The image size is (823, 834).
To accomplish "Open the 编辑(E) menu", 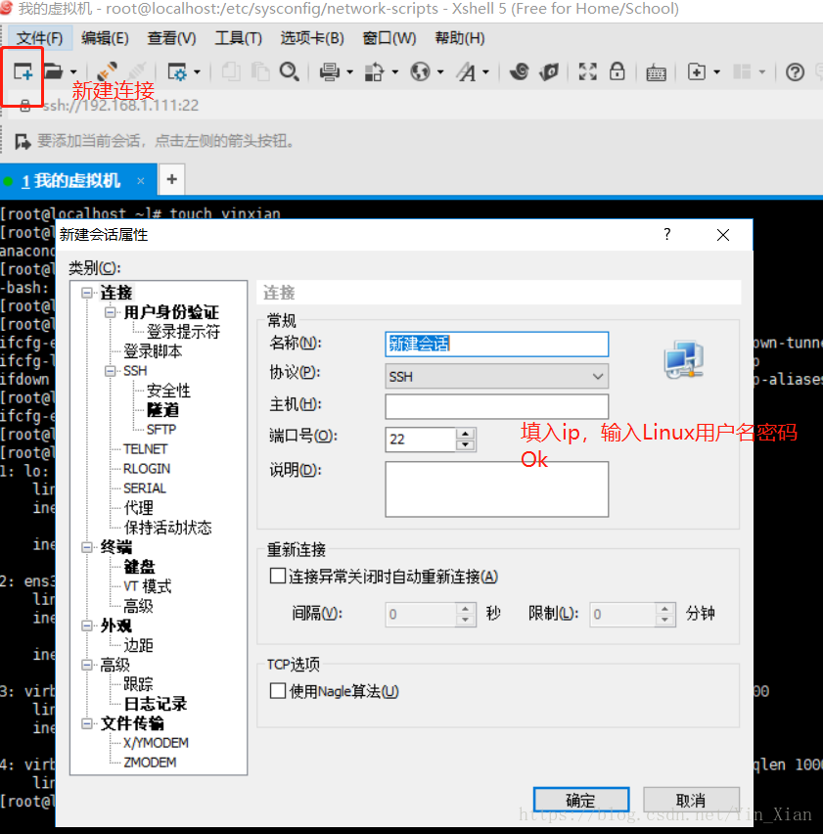I will coord(105,38).
